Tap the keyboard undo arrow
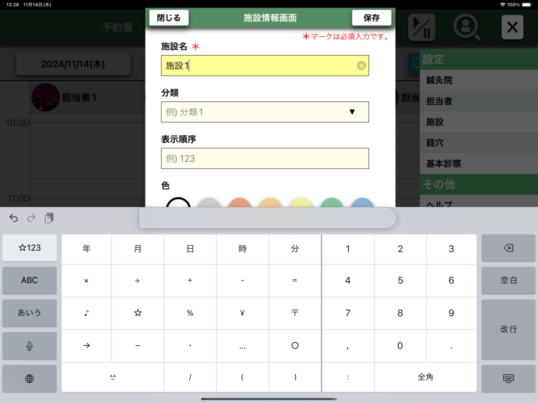This screenshot has width=538, height=403. [x=14, y=218]
